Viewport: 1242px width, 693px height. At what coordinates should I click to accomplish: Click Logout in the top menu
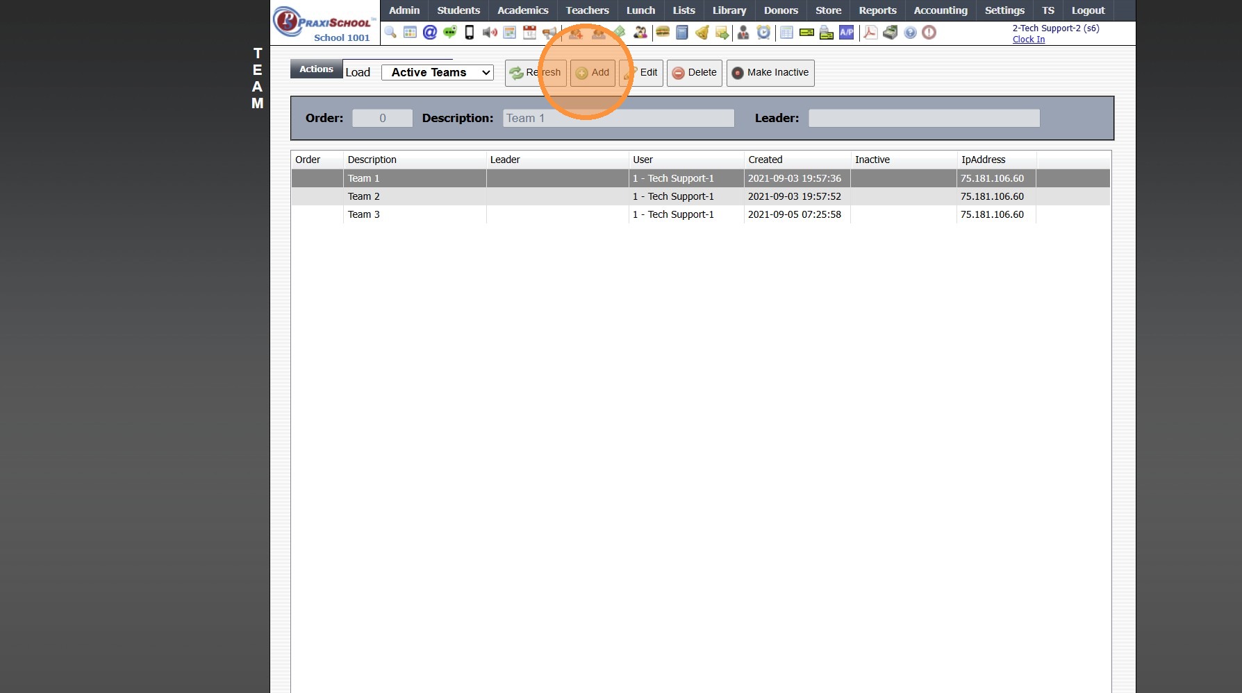pos(1088,10)
